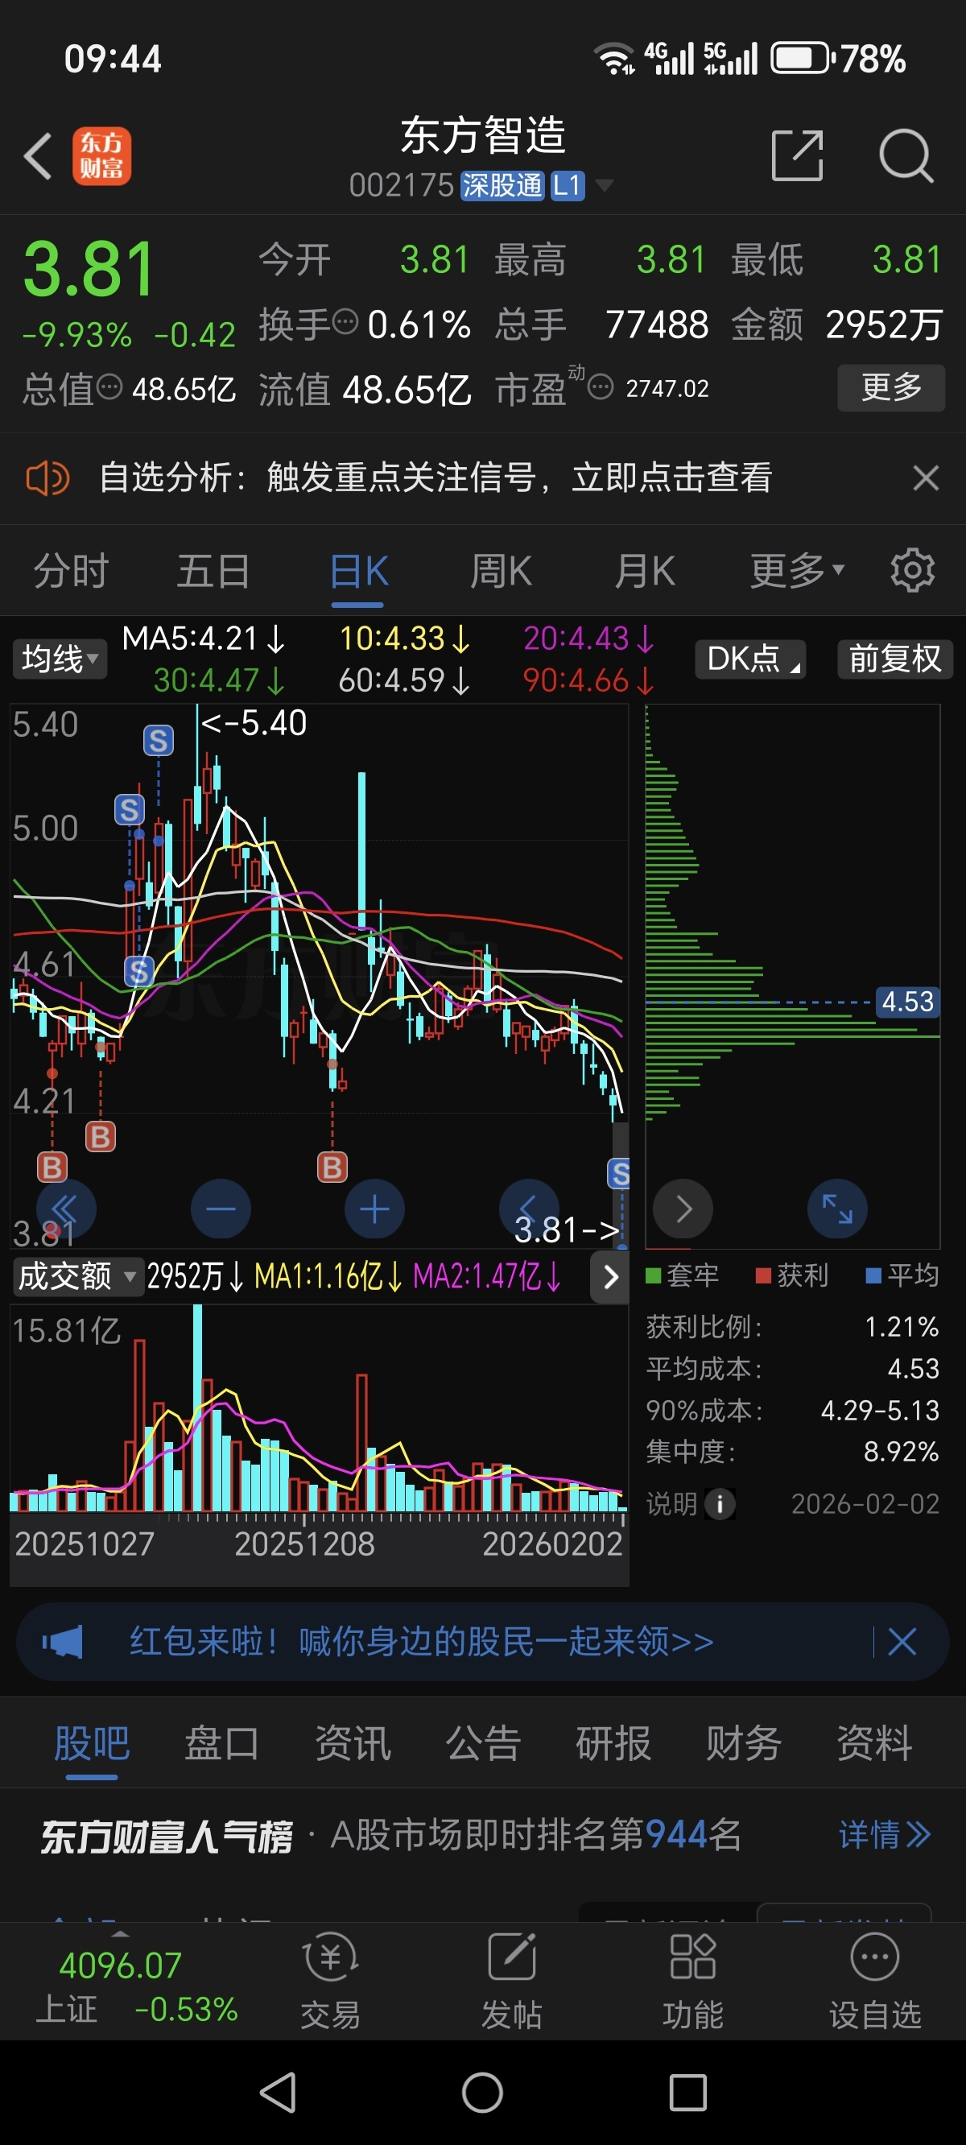The width and height of the screenshot is (966, 2145).
Task: Tap 红包来啦 promotion link text
Action: [421, 1642]
